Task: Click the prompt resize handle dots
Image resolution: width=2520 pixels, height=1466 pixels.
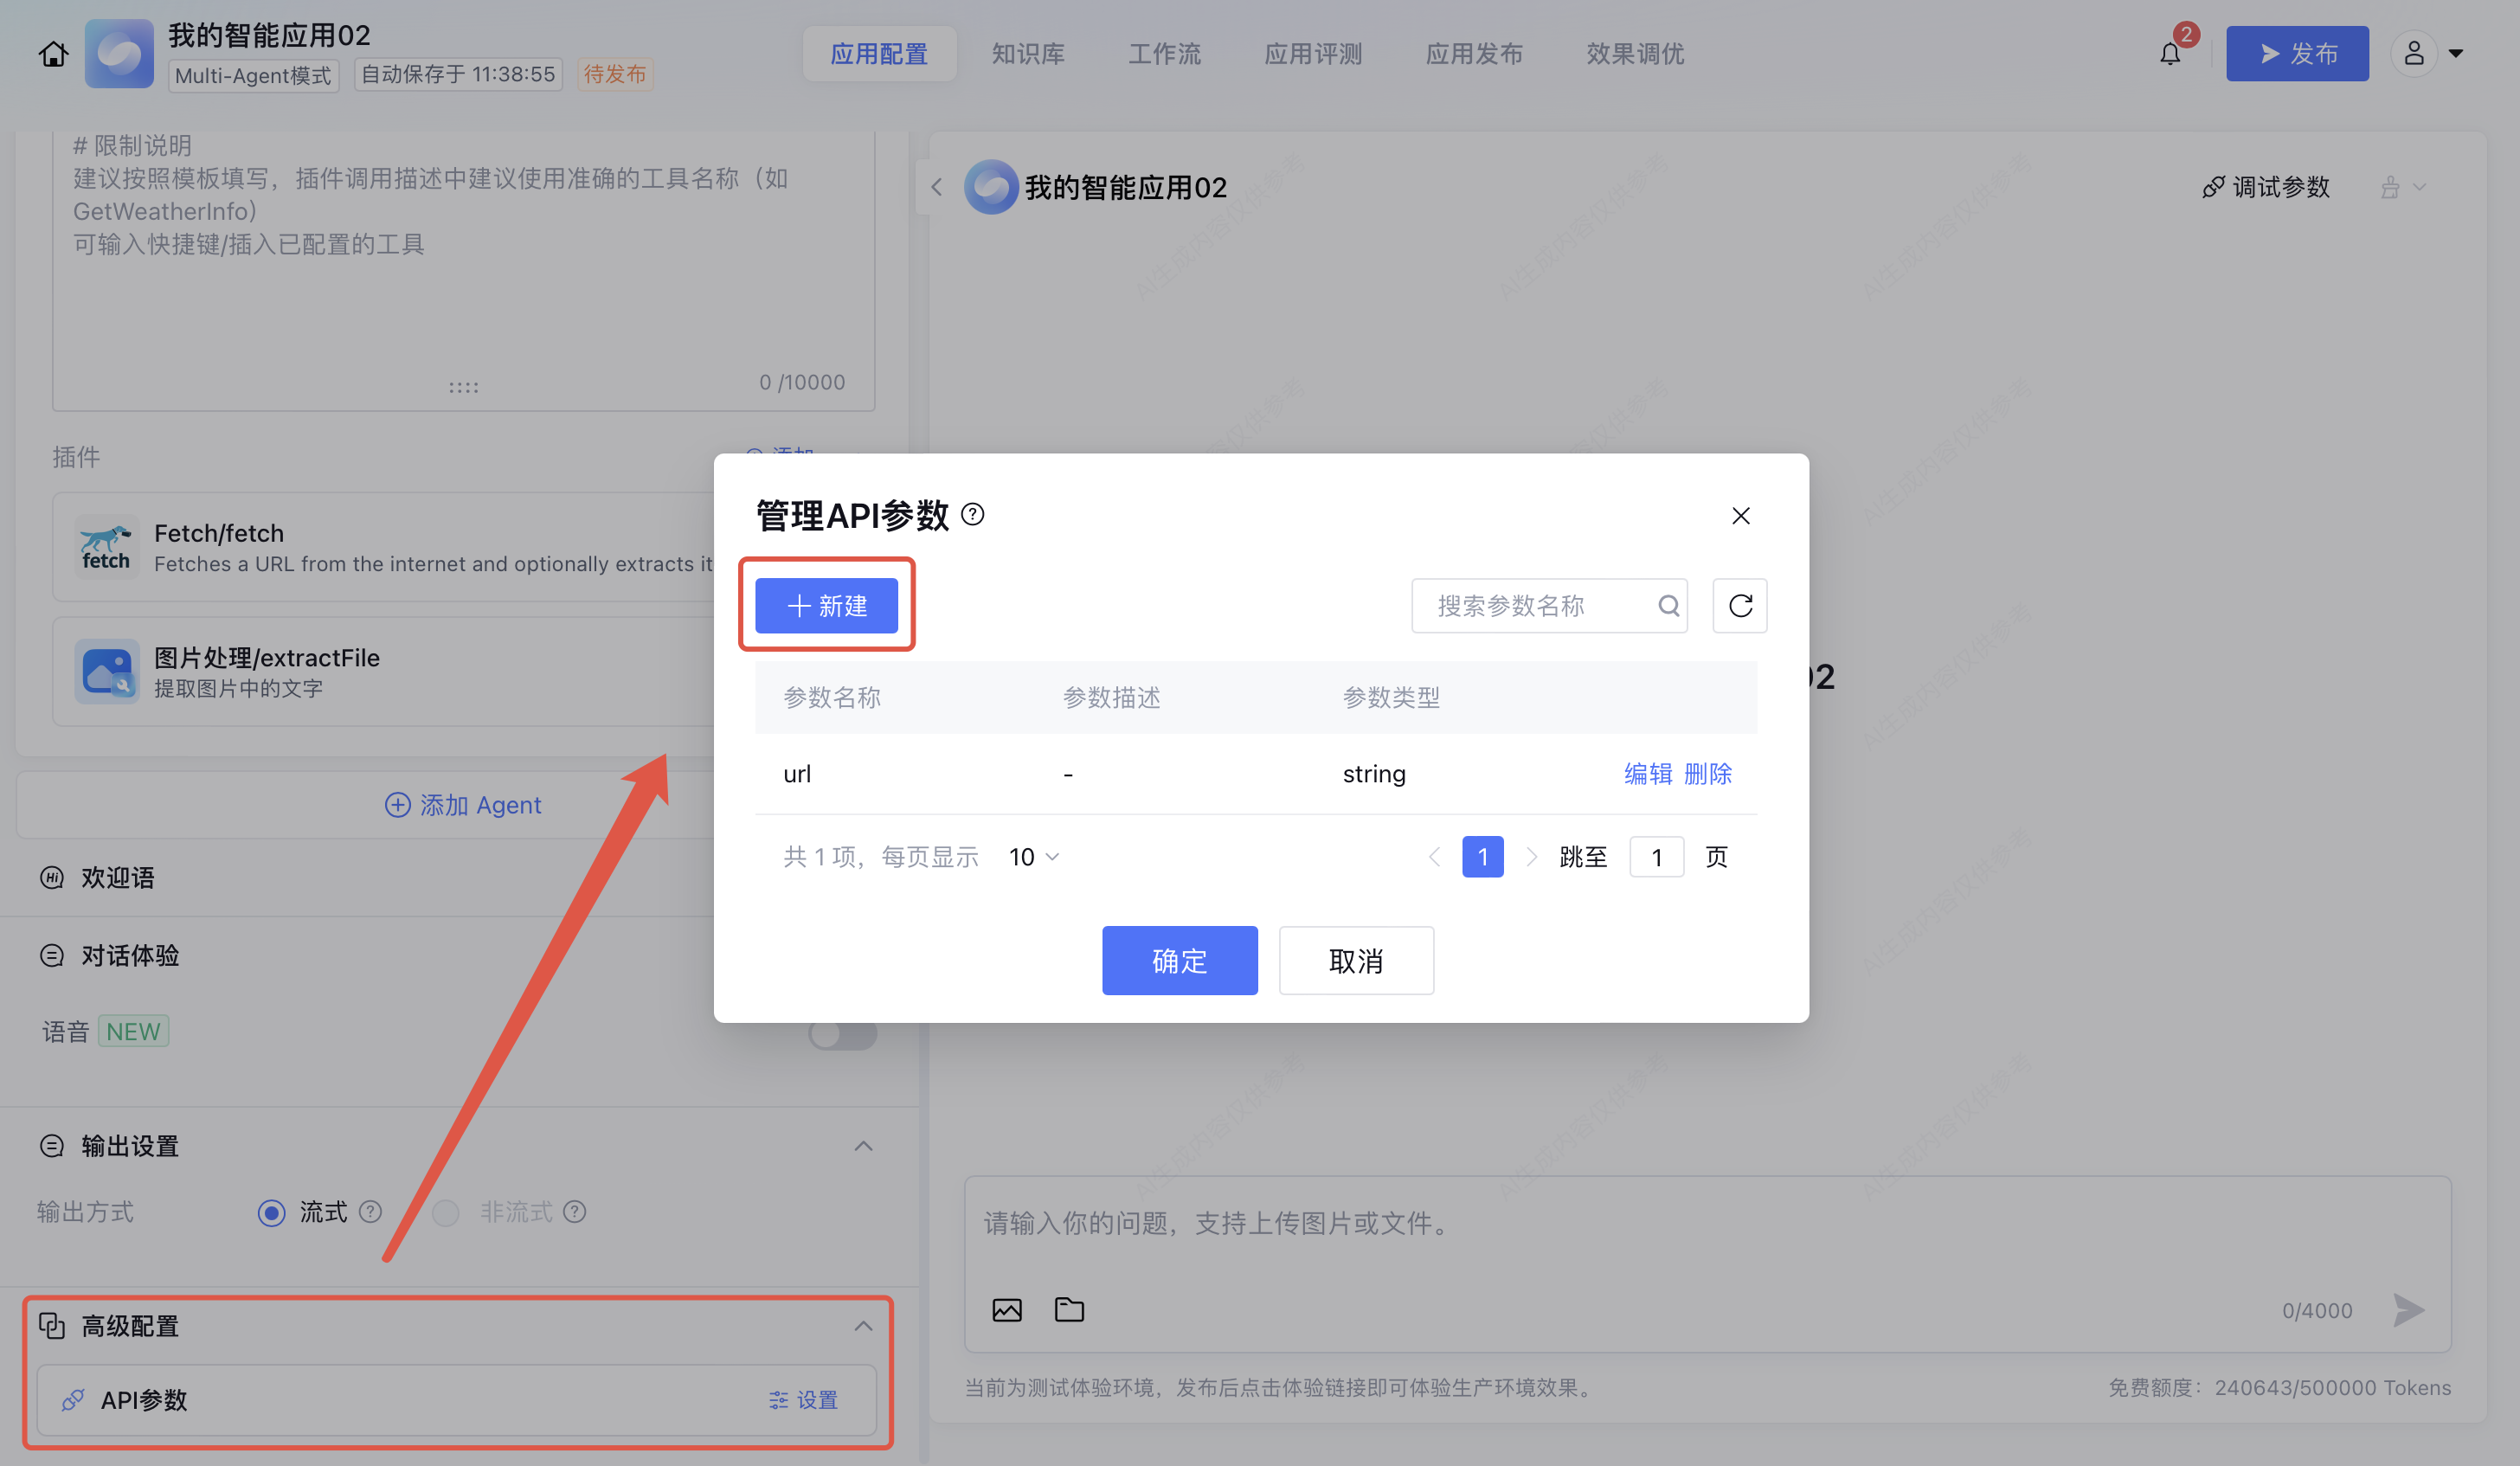Action: click(x=463, y=387)
